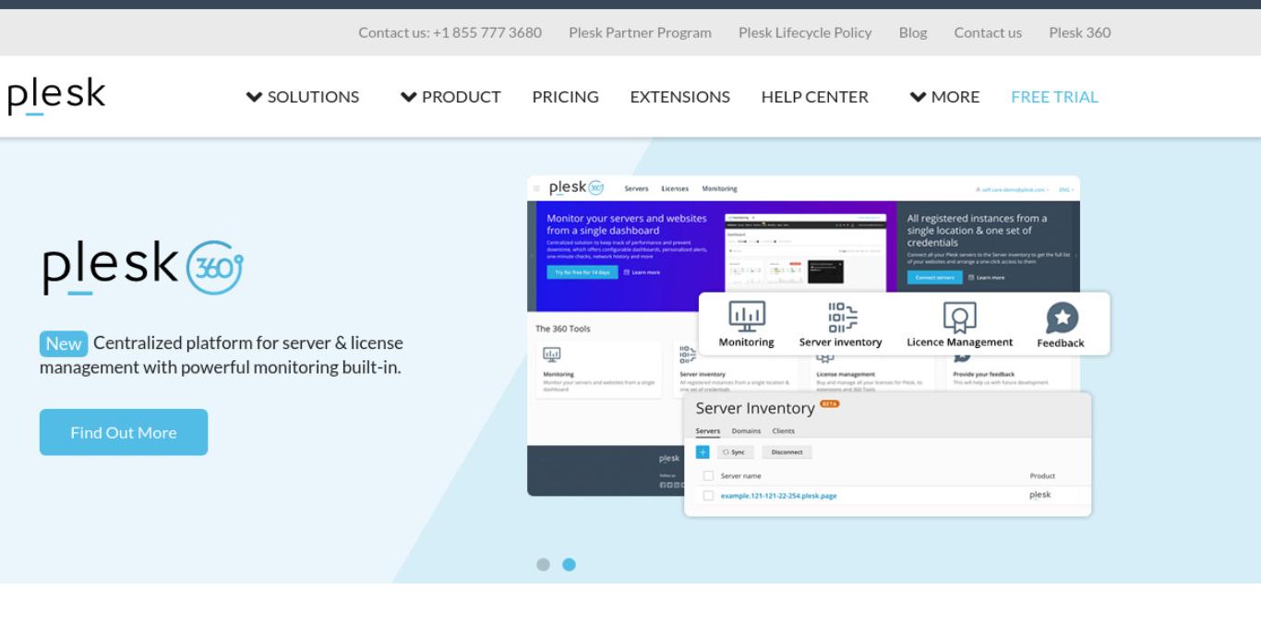Click the New badge label
1261x625 pixels.
point(64,343)
